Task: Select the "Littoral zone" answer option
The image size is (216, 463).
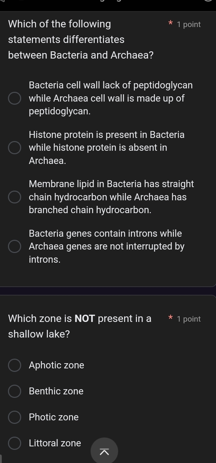Action: pos(15,443)
